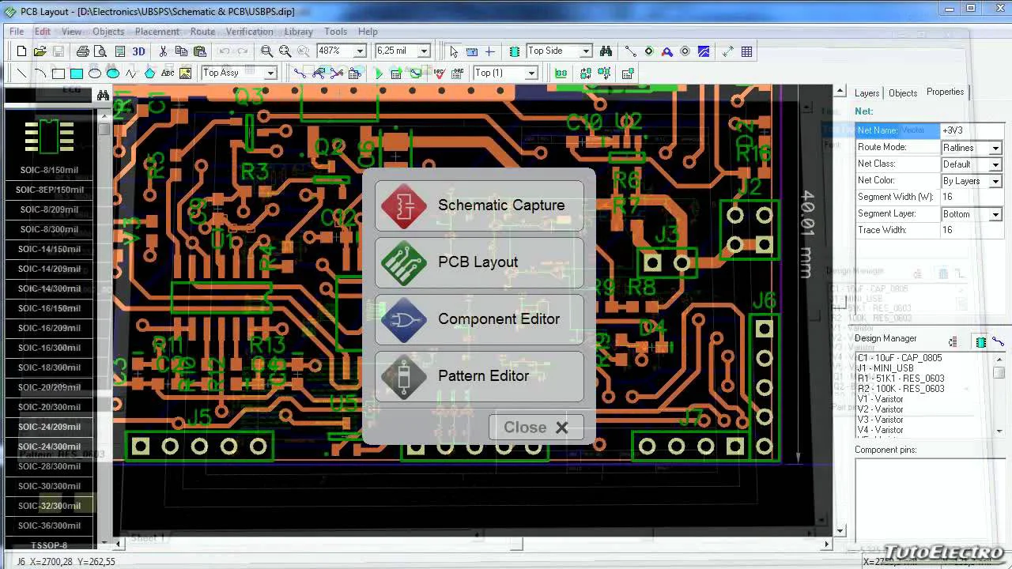
Task: Click the Component Editor launcher button
Action: coord(479,319)
